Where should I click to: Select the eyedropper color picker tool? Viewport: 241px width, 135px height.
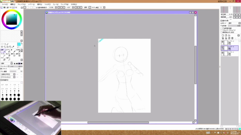(x=13, y=47)
